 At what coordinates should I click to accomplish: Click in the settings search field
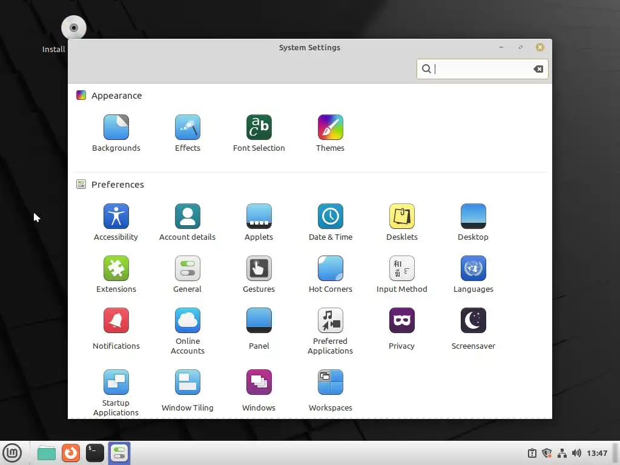tap(482, 69)
